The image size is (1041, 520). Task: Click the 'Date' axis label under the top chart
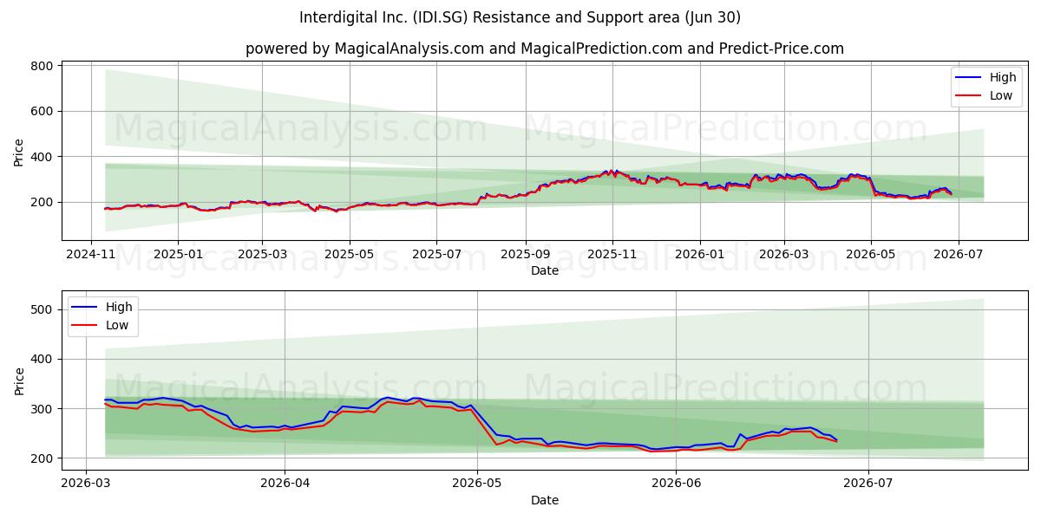coord(545,270)
